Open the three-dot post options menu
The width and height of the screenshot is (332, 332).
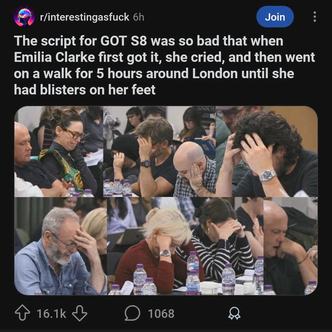315,17
